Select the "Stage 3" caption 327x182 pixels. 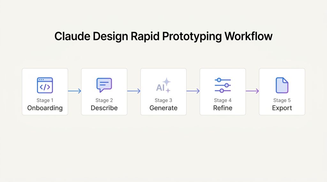[x=163, y=100]
